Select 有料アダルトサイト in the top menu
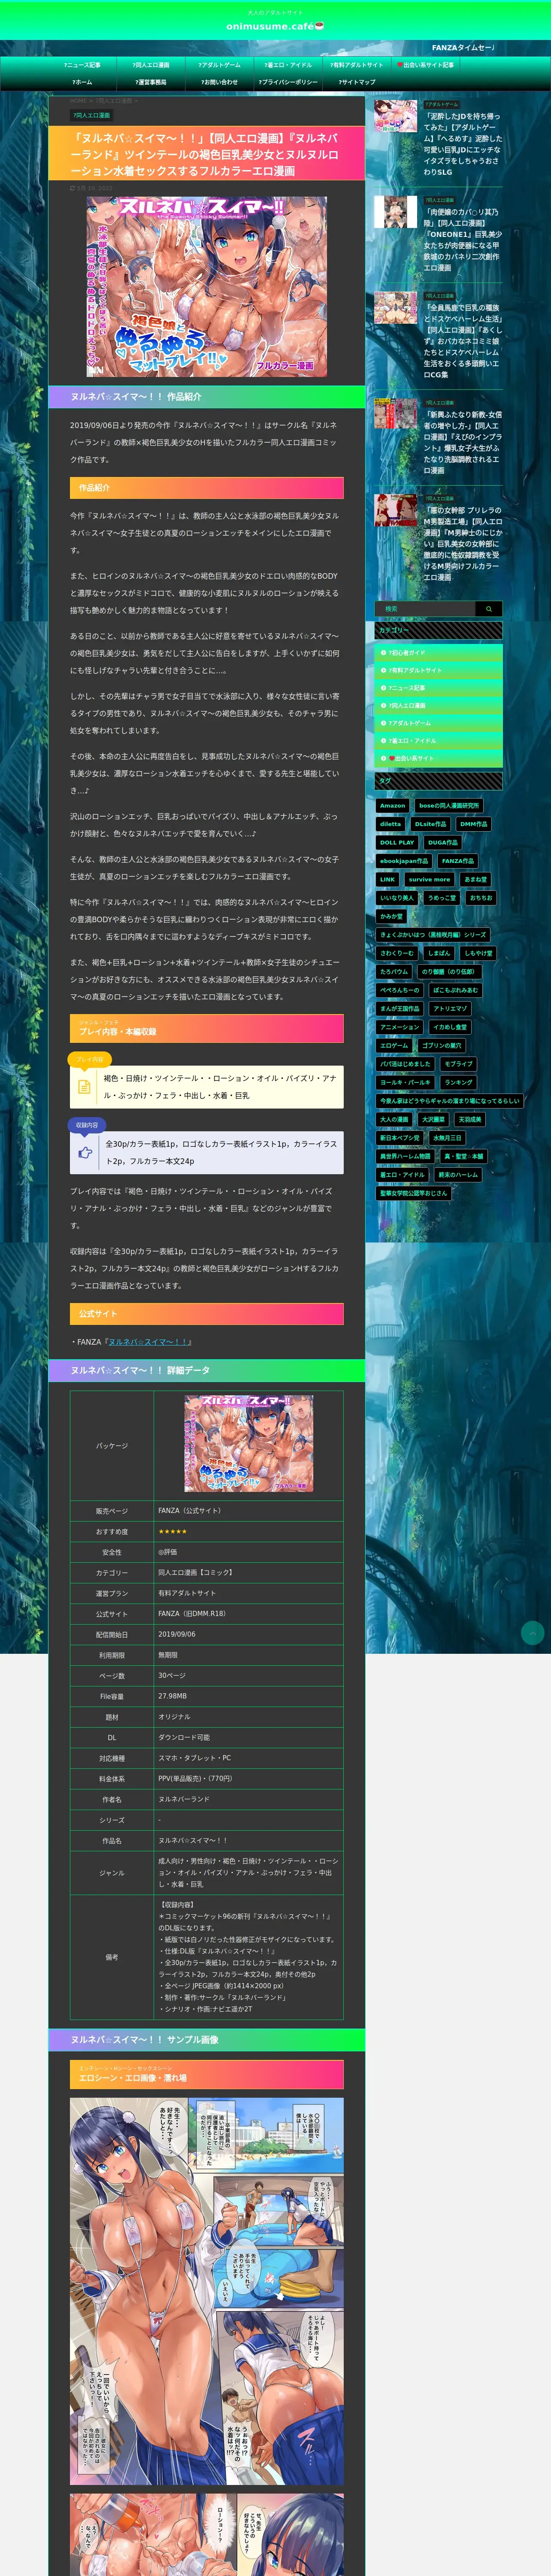Screen dimensions: 551x2576 [x=356, y=65]
